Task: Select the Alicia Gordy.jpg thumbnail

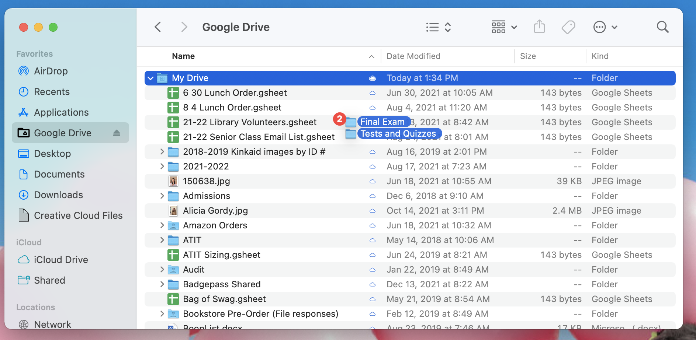Action: (173, 211)
